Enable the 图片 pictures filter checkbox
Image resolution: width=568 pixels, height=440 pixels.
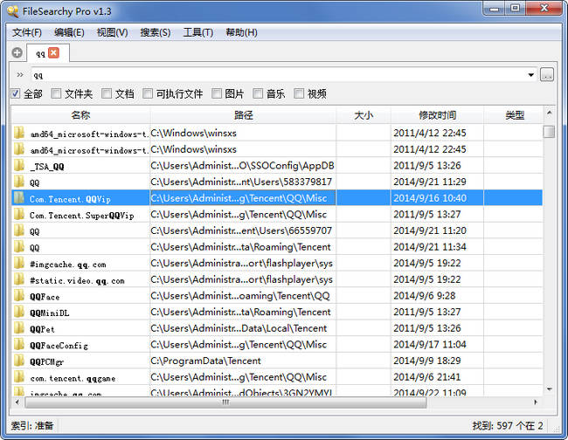point(216,93)
